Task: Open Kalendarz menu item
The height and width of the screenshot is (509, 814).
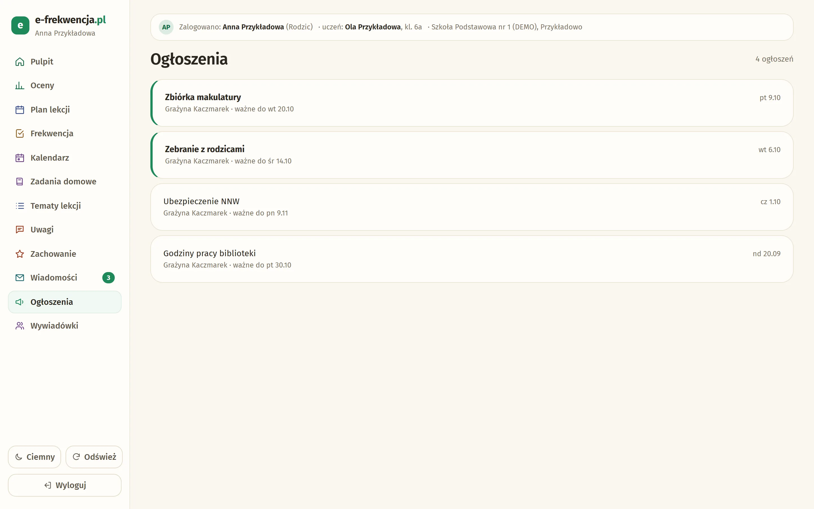Action: pos(64,158)
